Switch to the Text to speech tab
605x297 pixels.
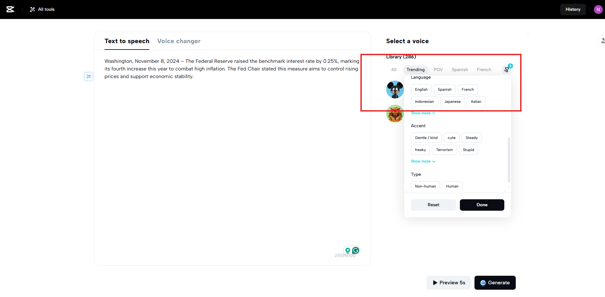point(127,41)
